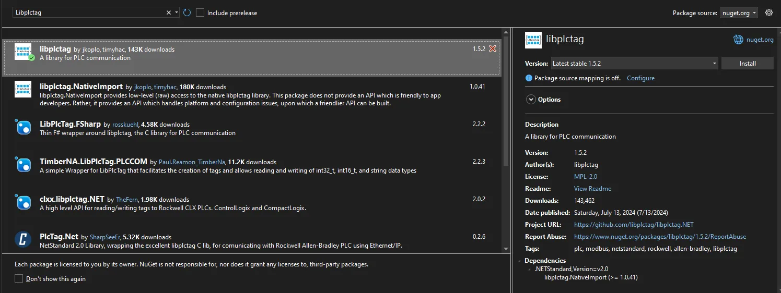Enable Include prerelease checkbox
This screenshot has width=781, height=293.
(x=200, y=13)
